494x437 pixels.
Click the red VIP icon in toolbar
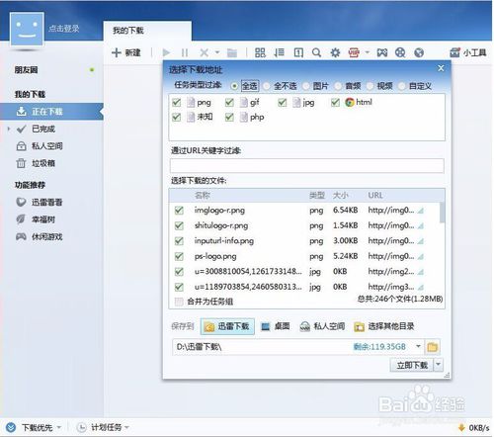(x=354, y=52)
